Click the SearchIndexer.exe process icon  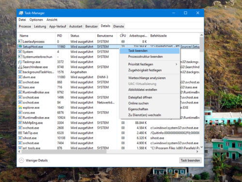(20, 67)
